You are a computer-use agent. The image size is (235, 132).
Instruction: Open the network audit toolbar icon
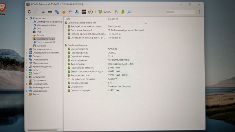click(x=70, y=12)
